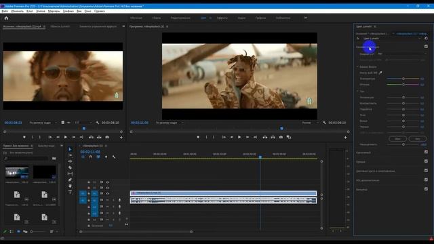Select the Selection tool in the tools panel
Viewport: 434px width, 244px height.
coord(70,149)
